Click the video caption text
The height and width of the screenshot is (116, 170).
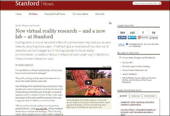click(88, 104)
